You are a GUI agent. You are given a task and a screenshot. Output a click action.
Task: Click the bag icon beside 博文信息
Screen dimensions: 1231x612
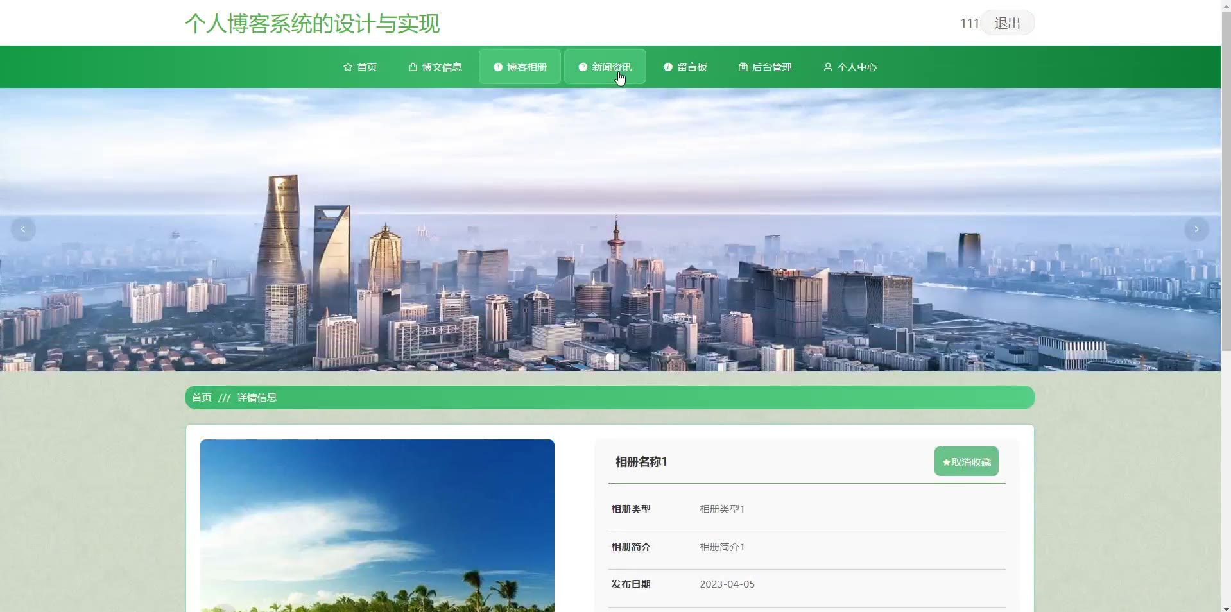tap(413, 67)
